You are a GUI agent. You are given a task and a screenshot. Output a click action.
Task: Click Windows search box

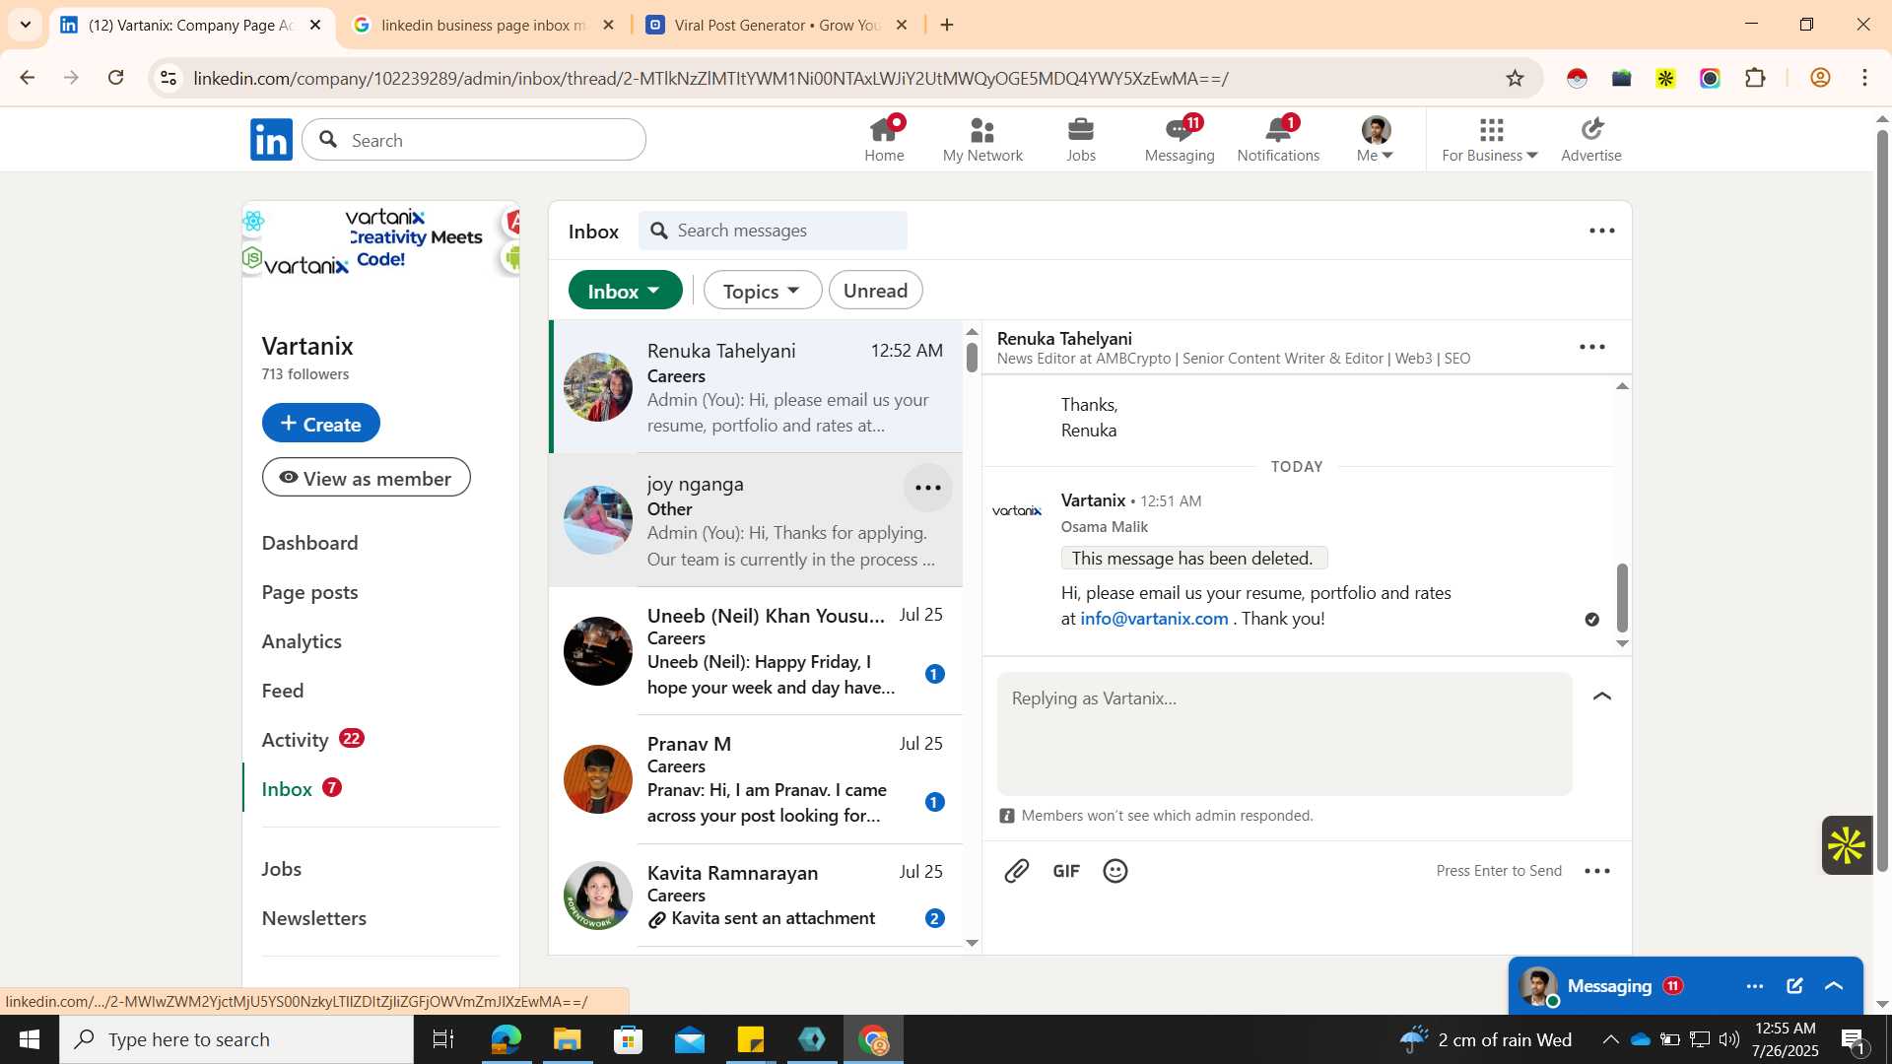(236, 1039)
